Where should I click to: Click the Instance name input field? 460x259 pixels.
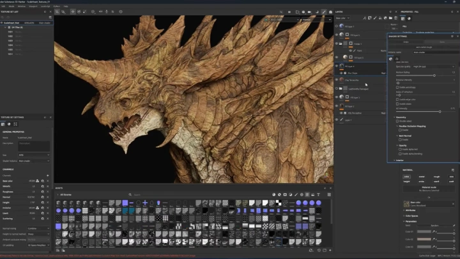pos(436,52)
